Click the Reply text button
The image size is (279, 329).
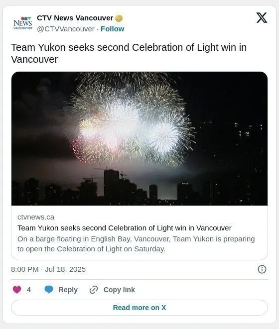tap(68, 290)
